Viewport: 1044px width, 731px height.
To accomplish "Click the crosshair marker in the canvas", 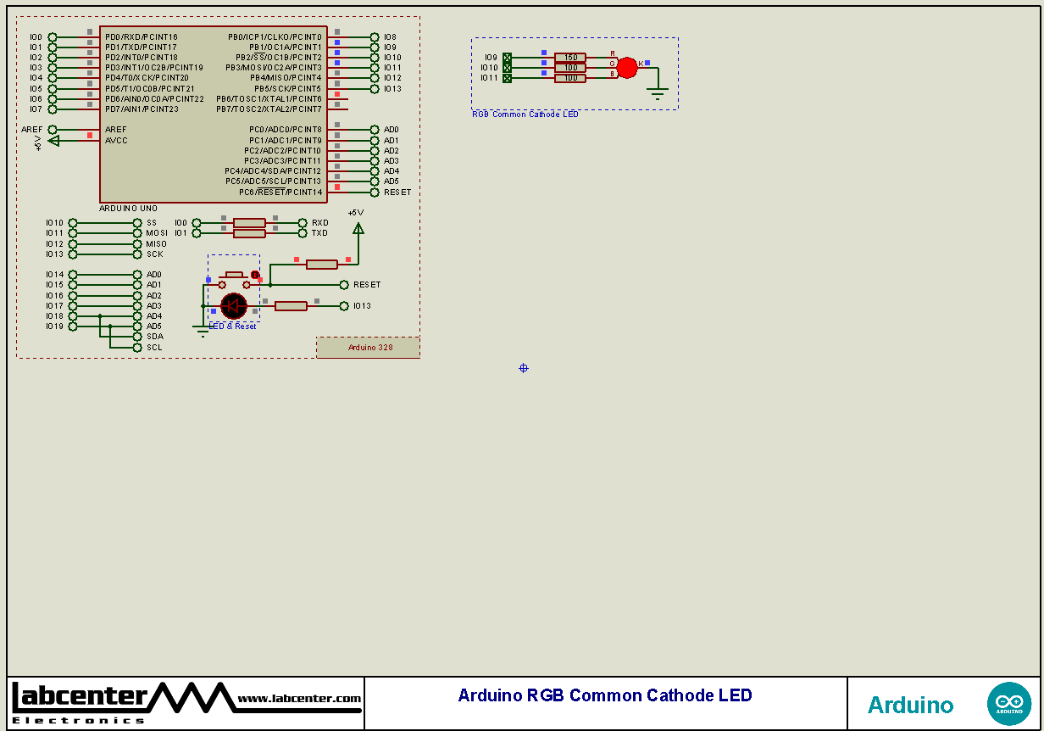I will pyautogui.click(x=523, y=368).
